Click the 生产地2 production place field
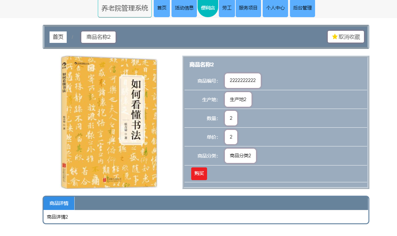 click(238, 99)
